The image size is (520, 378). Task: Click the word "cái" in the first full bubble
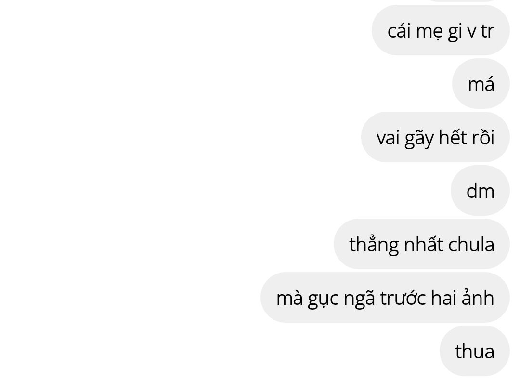(399, 31)
